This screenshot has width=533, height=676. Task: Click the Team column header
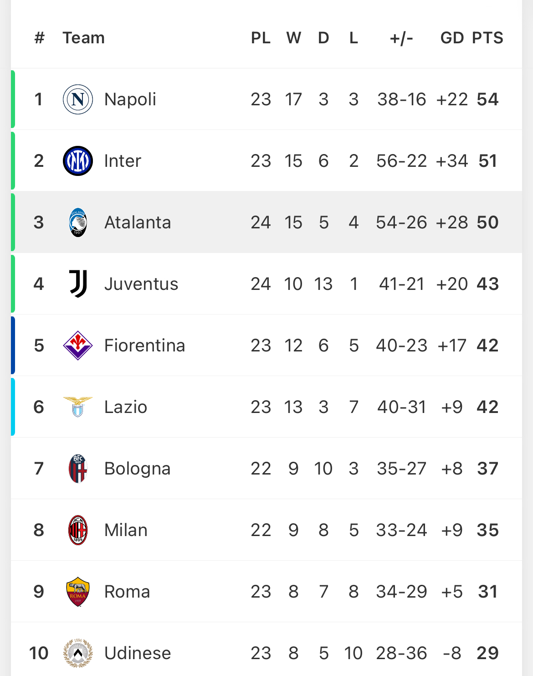click(84, 38)
